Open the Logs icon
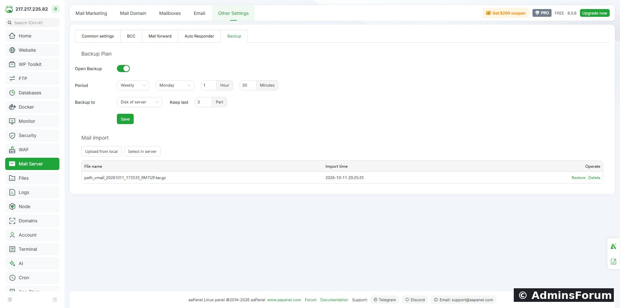Image resolution: width=620 pixels, height=308 pixels. [12, 192]
